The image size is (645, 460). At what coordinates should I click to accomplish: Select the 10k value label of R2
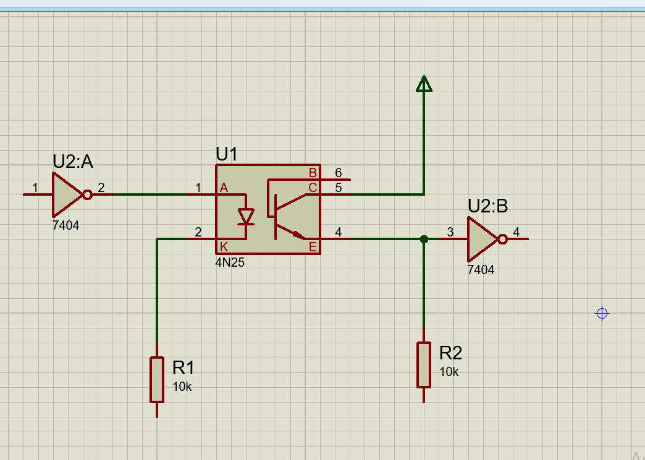coord(448,372)
